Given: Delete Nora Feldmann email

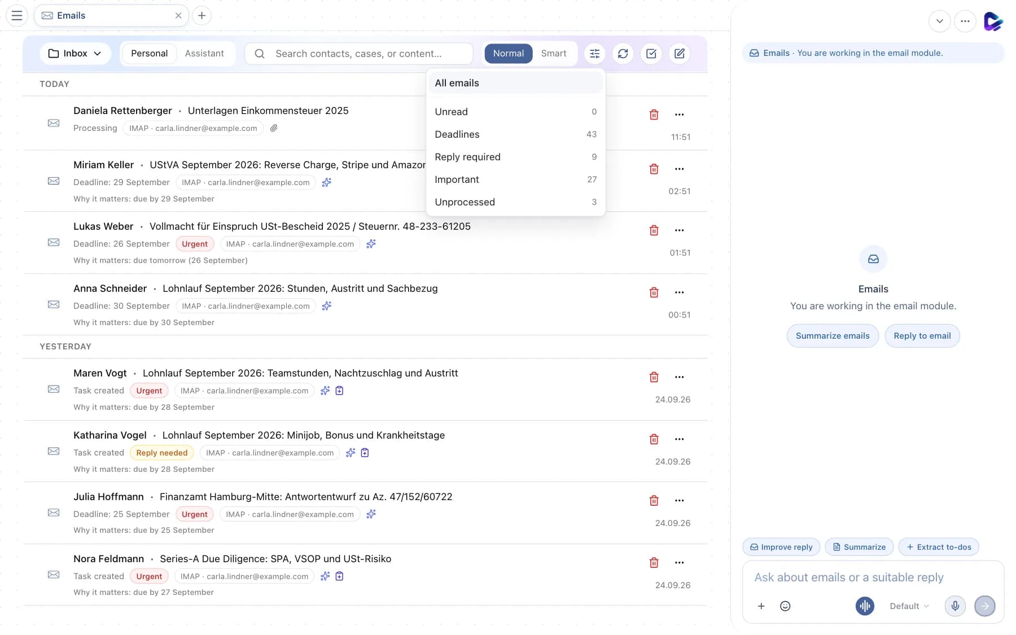Looking at the screenshot, I should pos(654,563).
